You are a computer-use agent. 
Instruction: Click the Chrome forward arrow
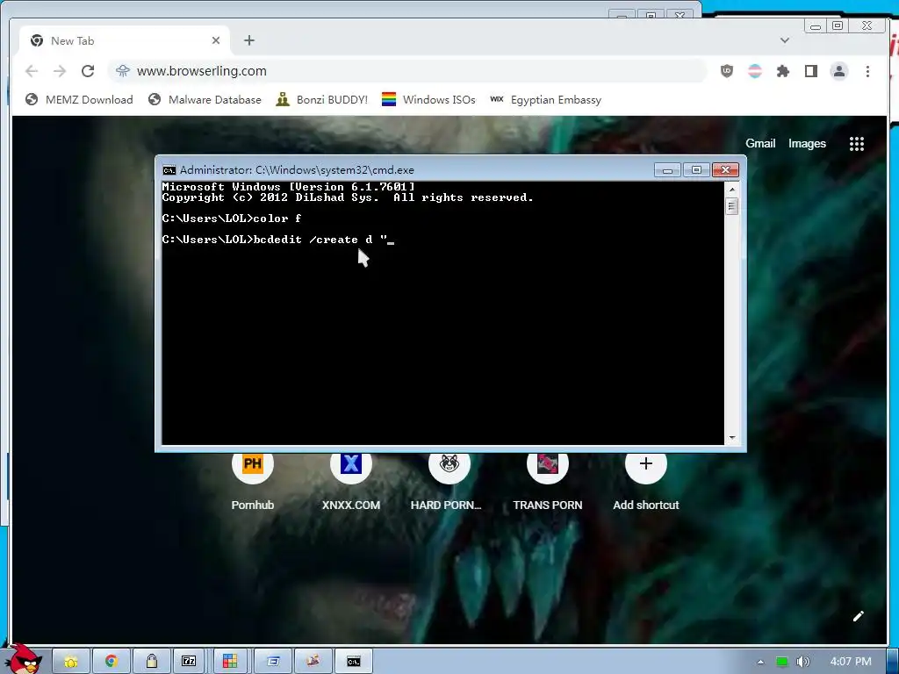[60, 71]
